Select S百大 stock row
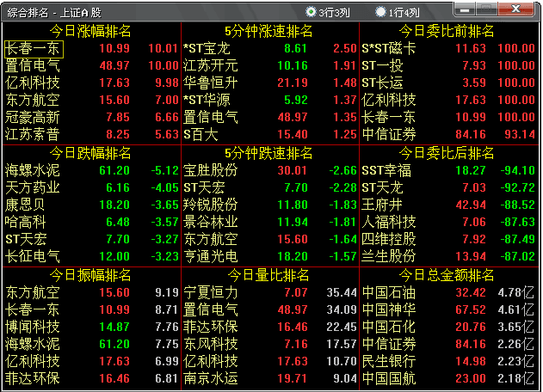This screenshot has height=392, width=543. click(269, 134)
